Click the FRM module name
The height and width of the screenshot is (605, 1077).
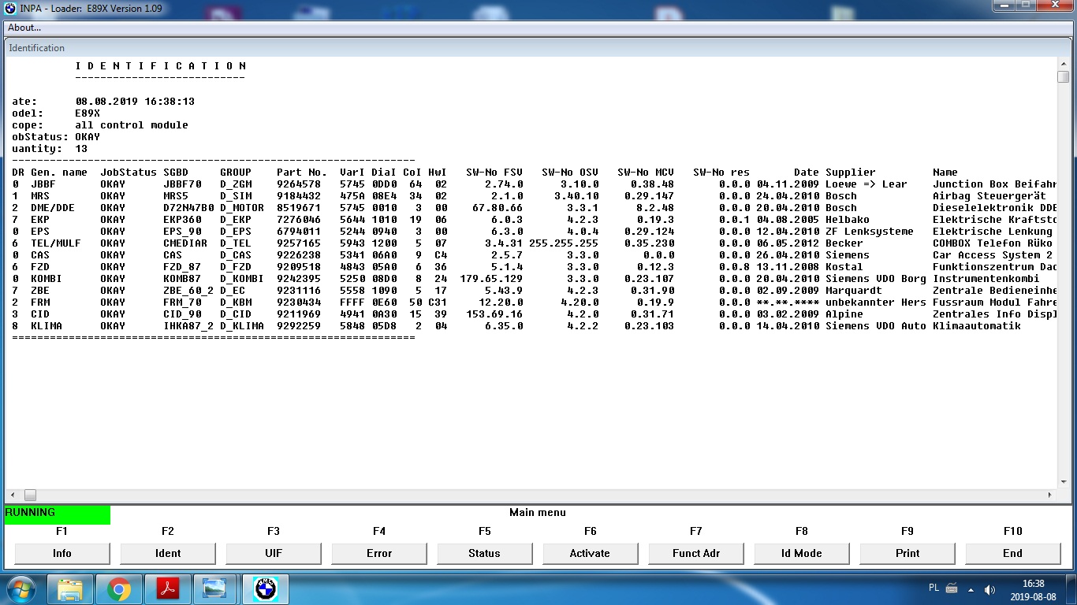pos(40,302)
